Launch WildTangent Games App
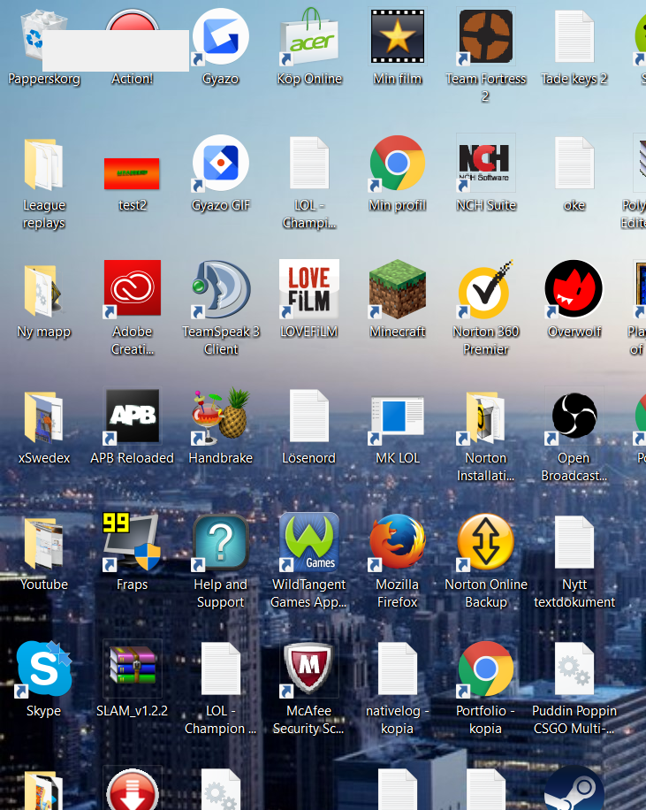 click(308, 542)
